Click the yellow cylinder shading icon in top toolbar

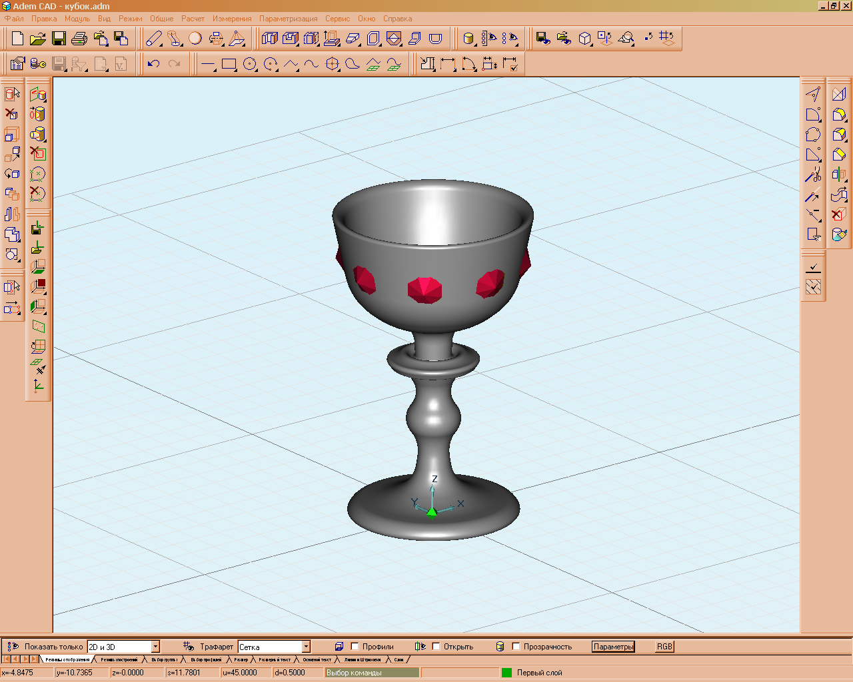tap(468, 39)
